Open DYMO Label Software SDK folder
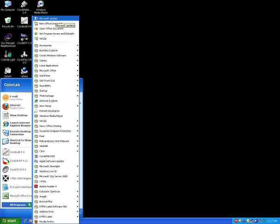This screenshot has width=280, height=224. pyautogui.click(x=56, y=206)
